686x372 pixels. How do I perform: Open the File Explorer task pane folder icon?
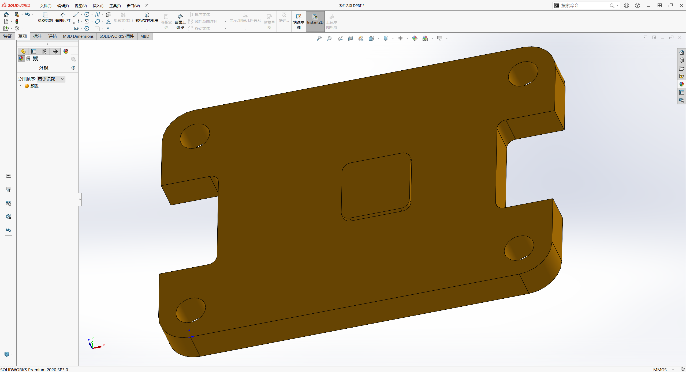pyautogui.click(x=682, y=68)
